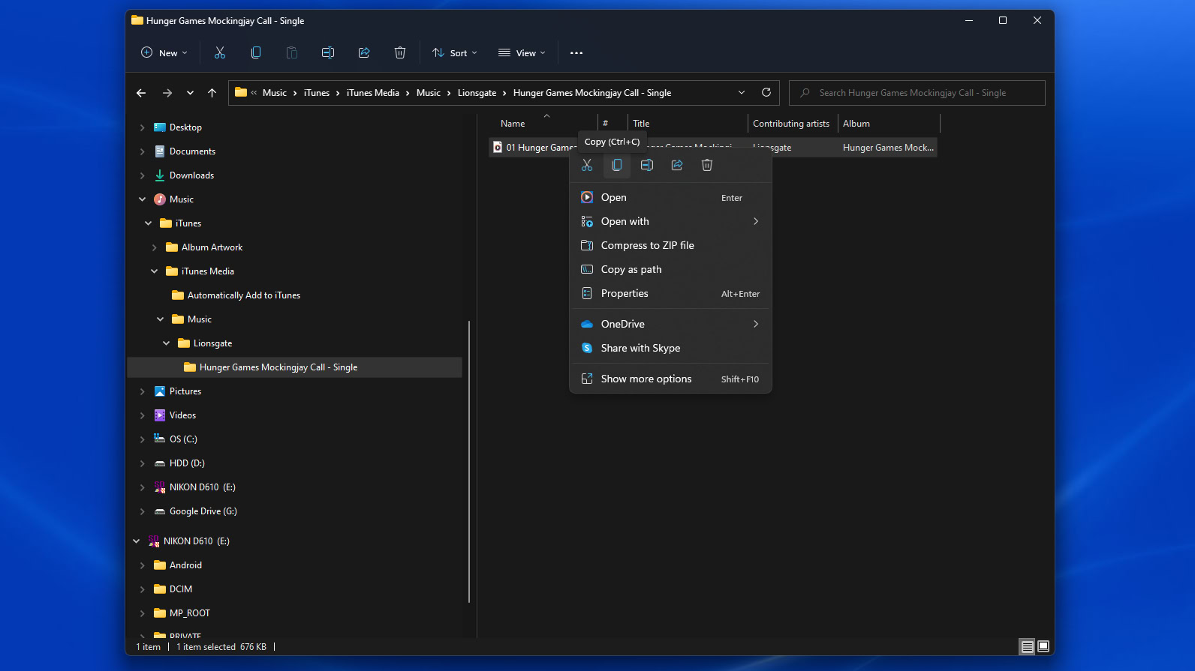Click the Rename icon in context menu
Image resolution: width=1195 pixels, height=671 pixels.
point(647,165)
